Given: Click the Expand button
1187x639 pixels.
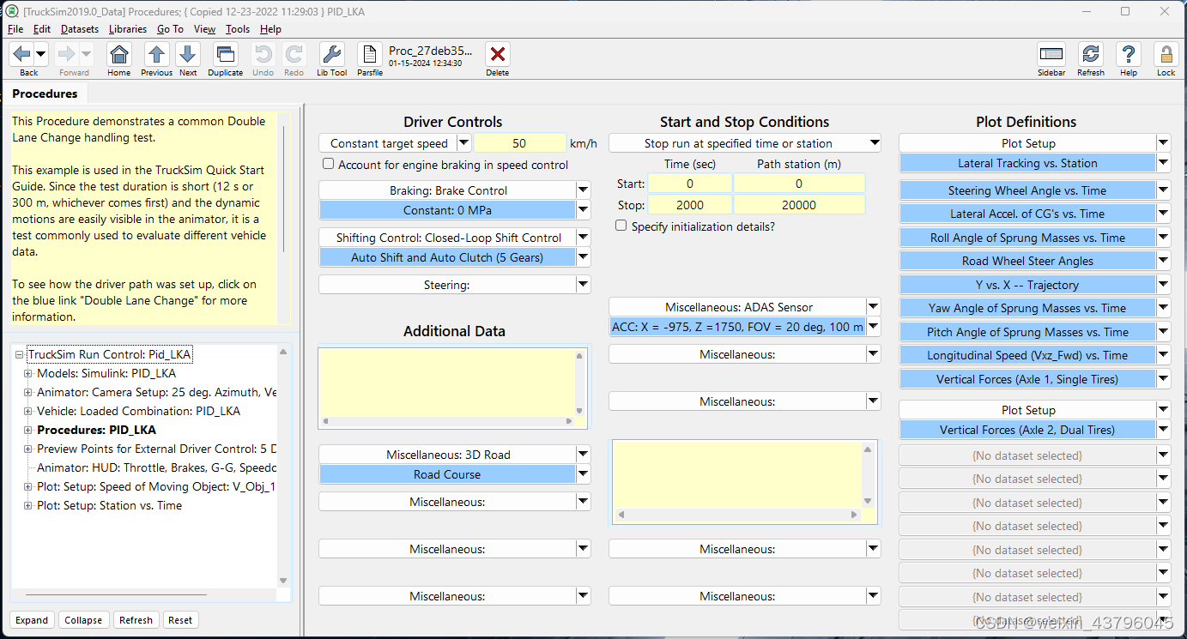Looking at the screenshot, I should pos(32,620).
